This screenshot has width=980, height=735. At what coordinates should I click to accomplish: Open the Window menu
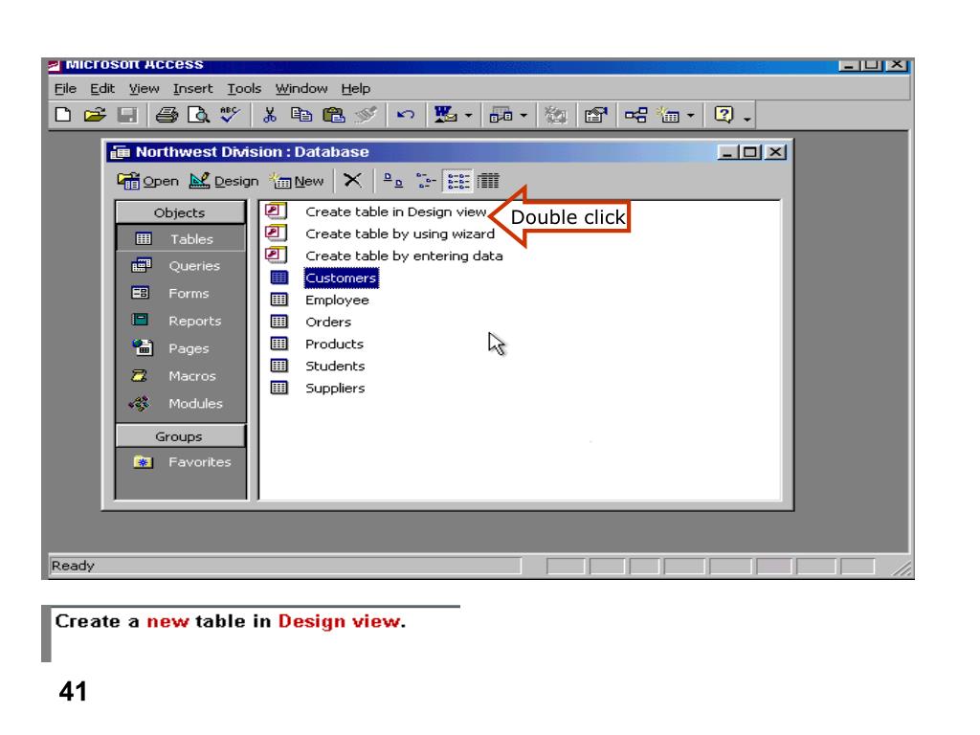[x=301, y=89]
